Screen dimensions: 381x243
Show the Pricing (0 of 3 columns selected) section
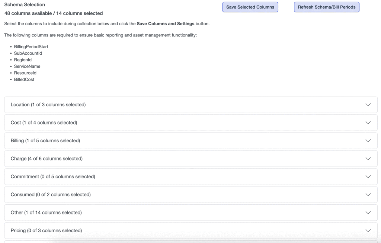(47, 231)
